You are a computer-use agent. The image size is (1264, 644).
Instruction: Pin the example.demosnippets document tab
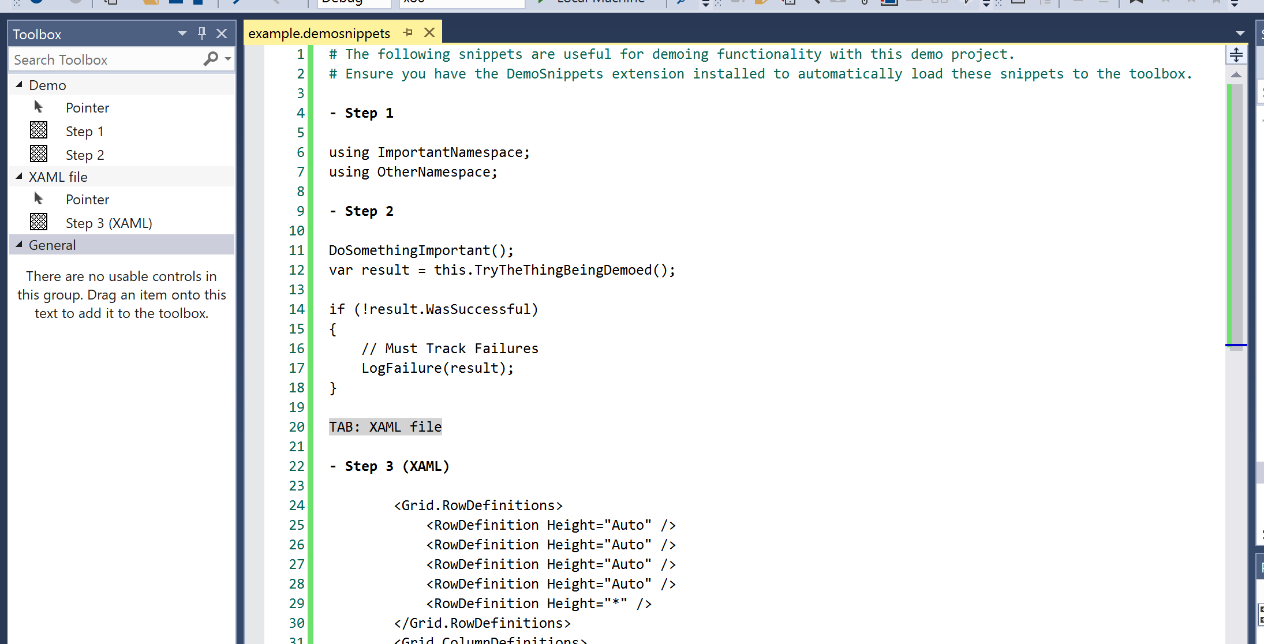pyautogui.click(x=408, y=33)
